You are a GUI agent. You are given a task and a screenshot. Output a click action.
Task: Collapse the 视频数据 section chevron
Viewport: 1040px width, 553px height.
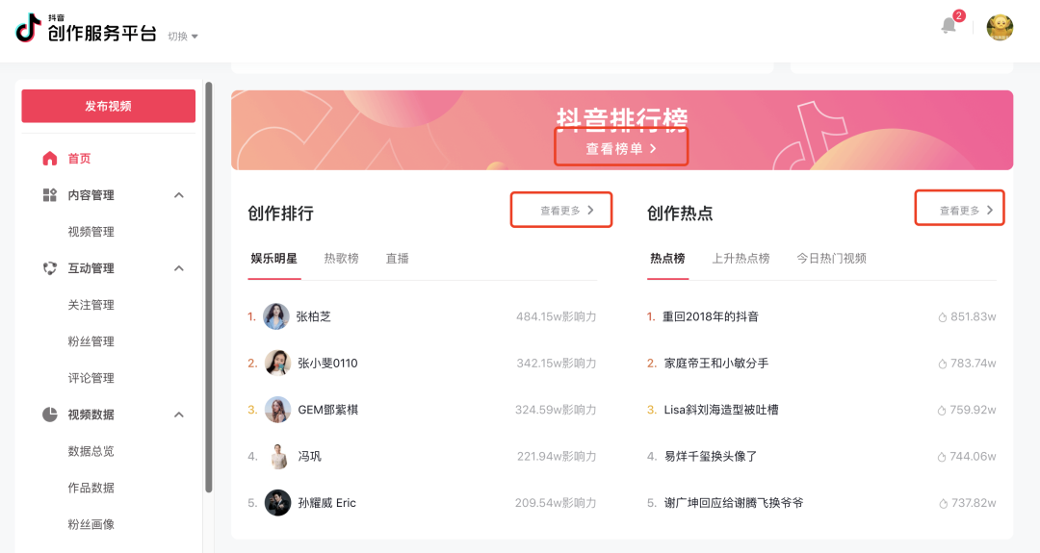[x=178, y=415]
